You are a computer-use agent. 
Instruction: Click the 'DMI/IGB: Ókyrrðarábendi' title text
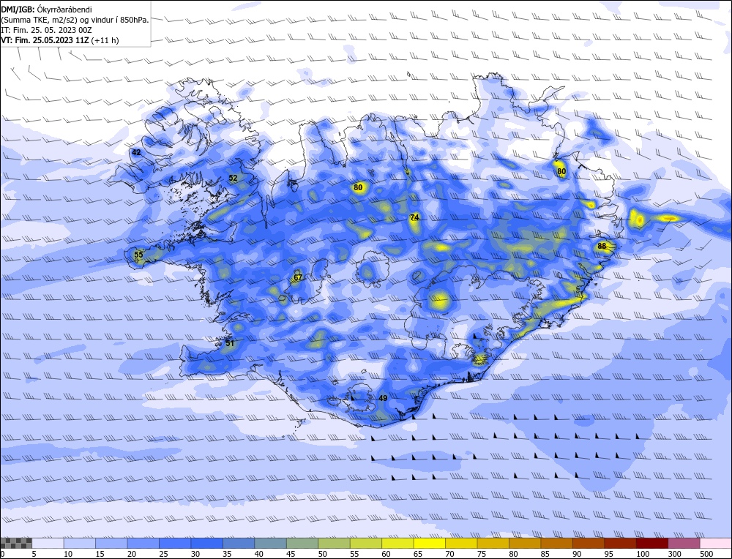pyautogui.click(x=46, y=10)
